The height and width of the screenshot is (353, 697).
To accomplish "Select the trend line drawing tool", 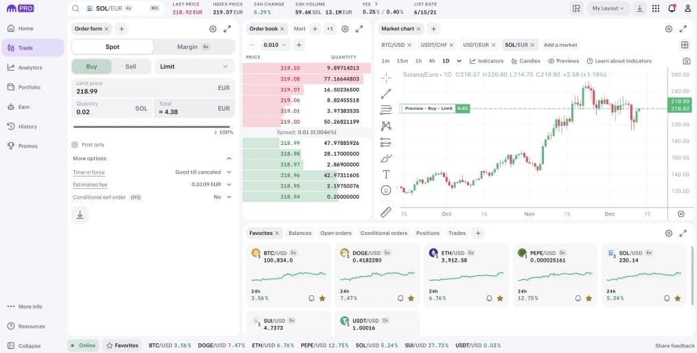I will tap(386, 94).
